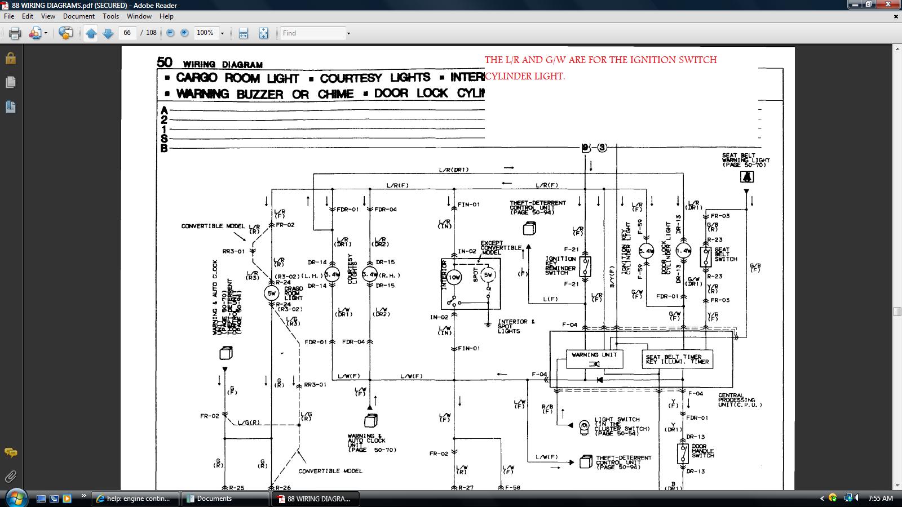
Task: Open the Document menu
Action: pos(78,16)
